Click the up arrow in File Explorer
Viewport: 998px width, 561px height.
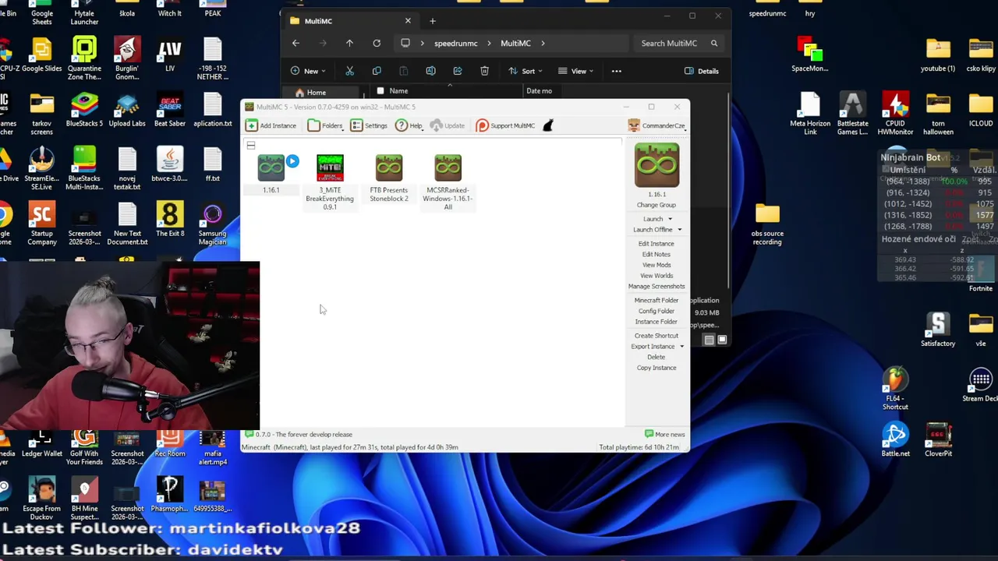point(349,44)
